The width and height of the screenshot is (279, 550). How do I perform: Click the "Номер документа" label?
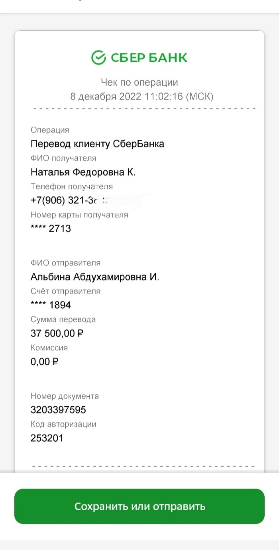tap(65, 396)
